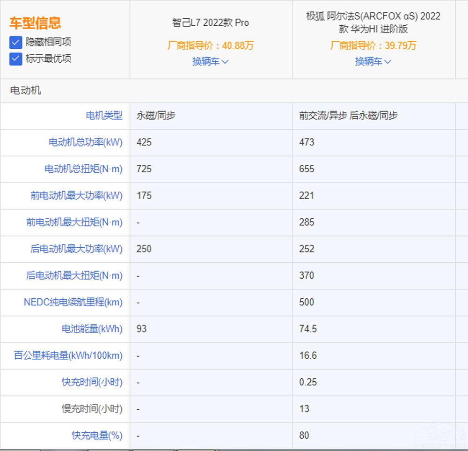Click the 快充时间(小时) parameter label
468x451 pixels.
[92, 383]
